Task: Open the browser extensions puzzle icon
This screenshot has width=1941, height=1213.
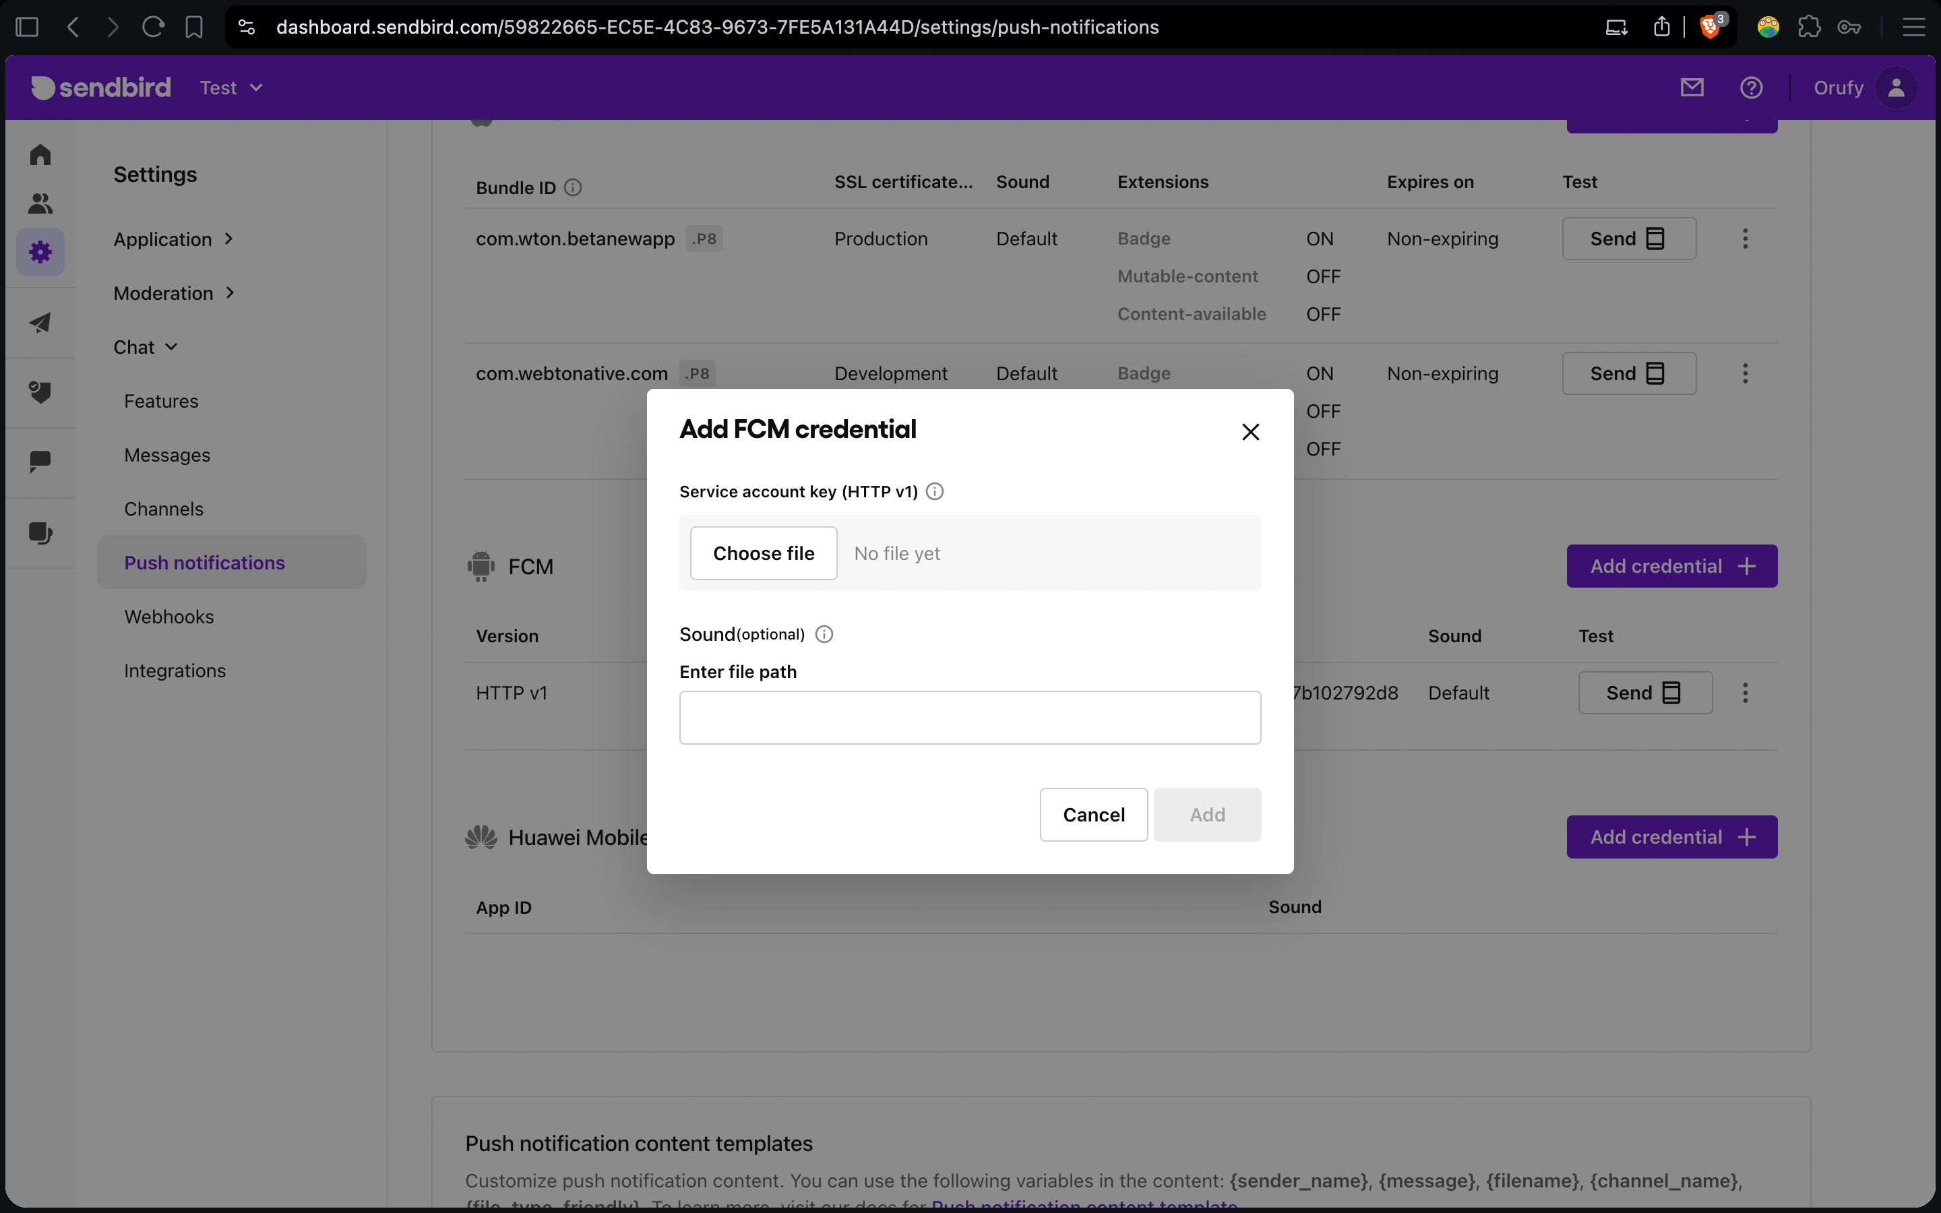Action: (x=1809, y=27)
